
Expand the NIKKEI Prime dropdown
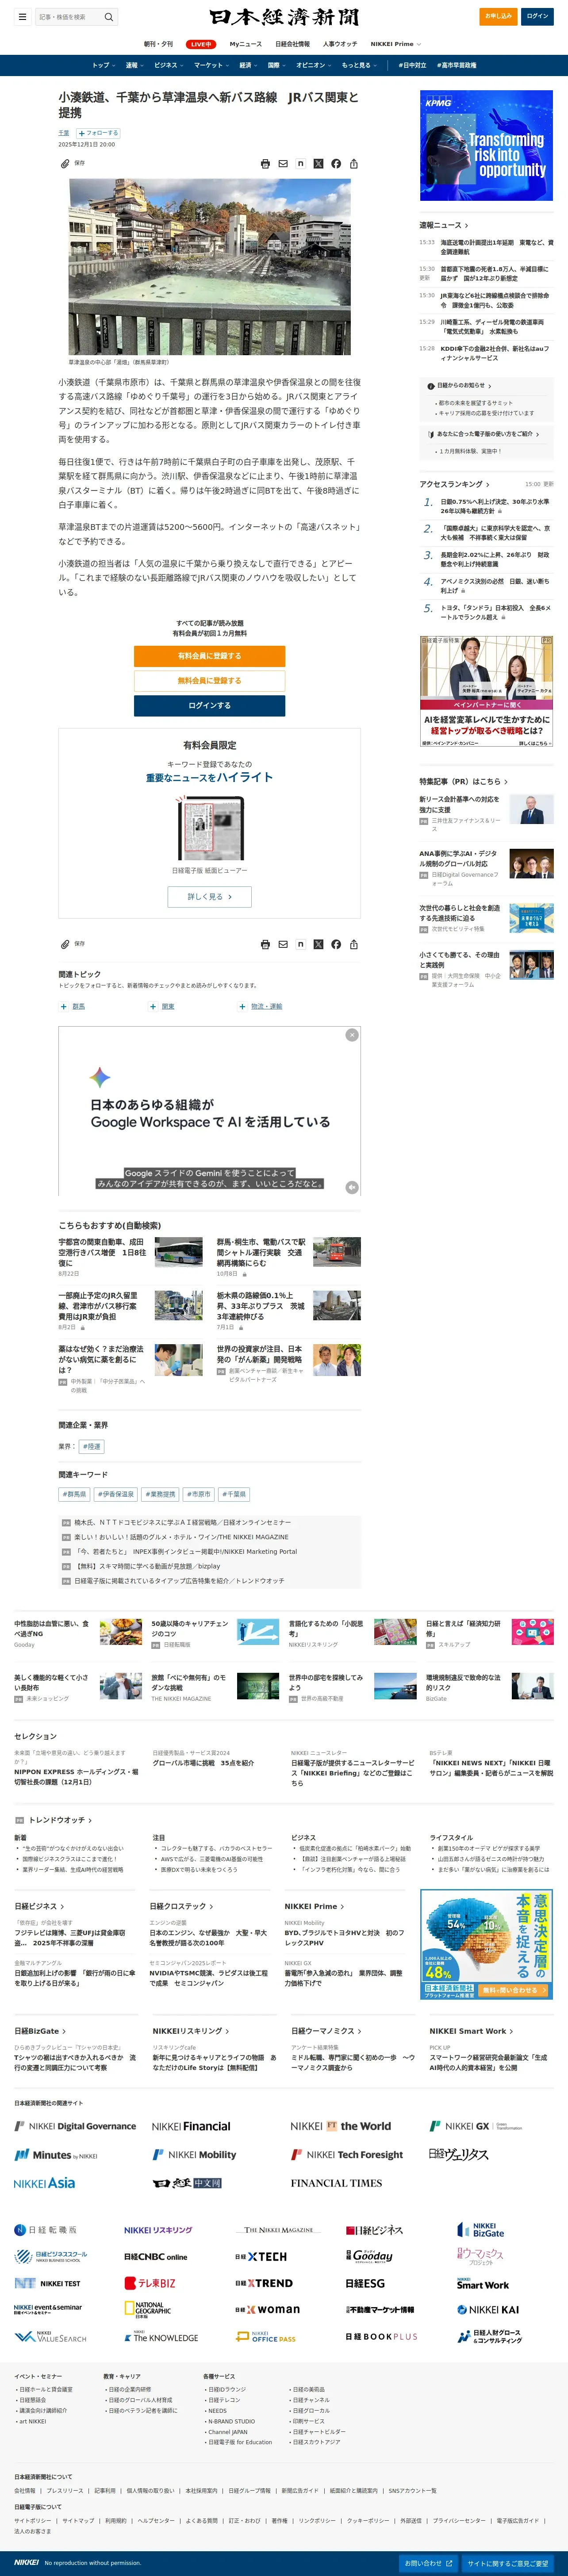(396, 44)
